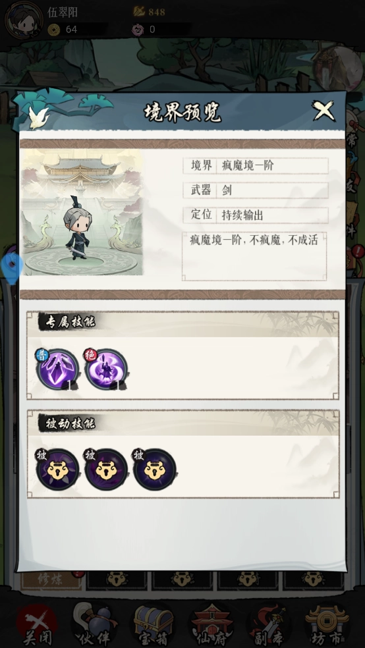The width and height of the screenshot is (365, 648).
Task: Tap the 定位 持续输出 field
Action: tap(256, 215)
